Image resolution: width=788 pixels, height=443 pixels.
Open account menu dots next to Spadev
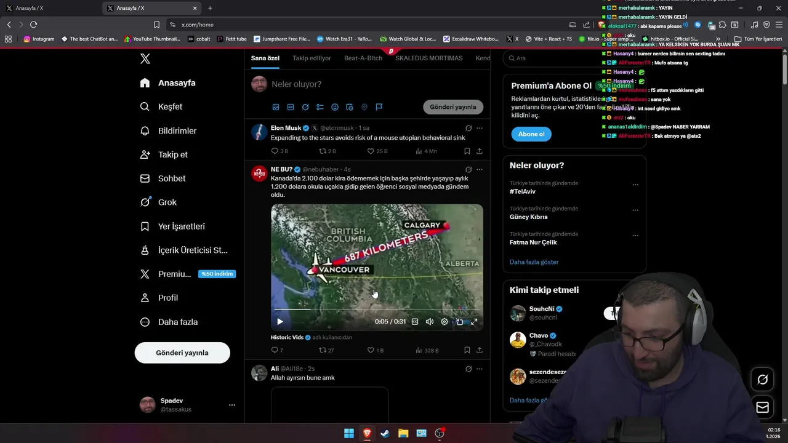click(232, 405)
